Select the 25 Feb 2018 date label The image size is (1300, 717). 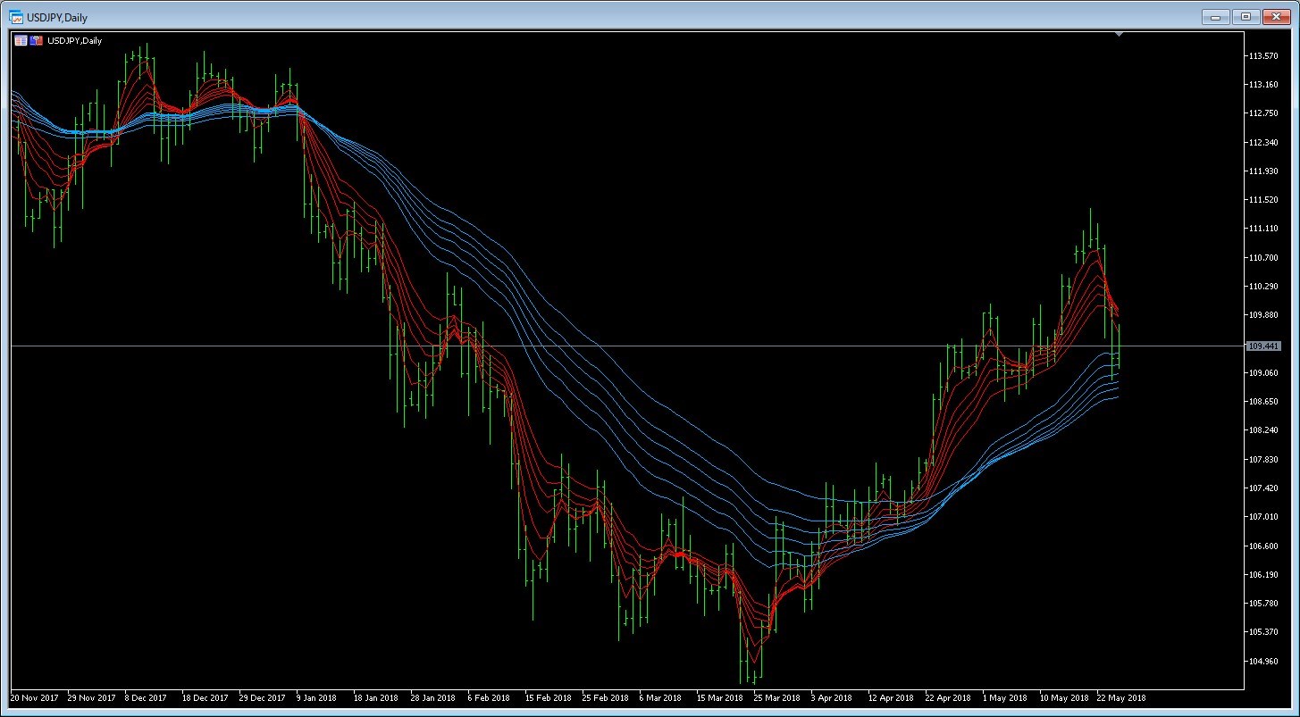pos(605,697)
